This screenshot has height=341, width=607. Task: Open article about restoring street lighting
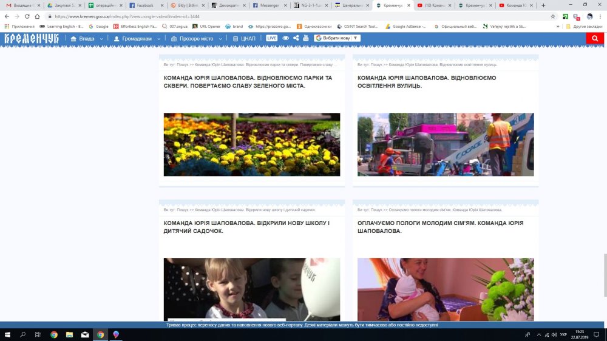(427, 82)
